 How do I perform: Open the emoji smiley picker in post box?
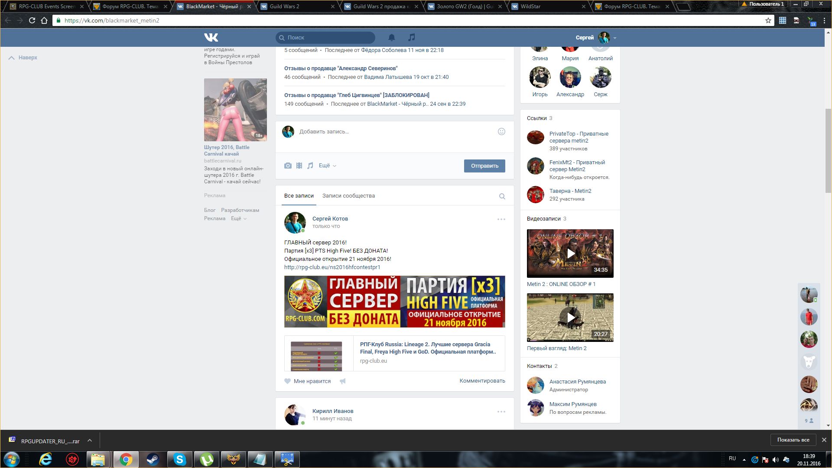coord(501,131)
